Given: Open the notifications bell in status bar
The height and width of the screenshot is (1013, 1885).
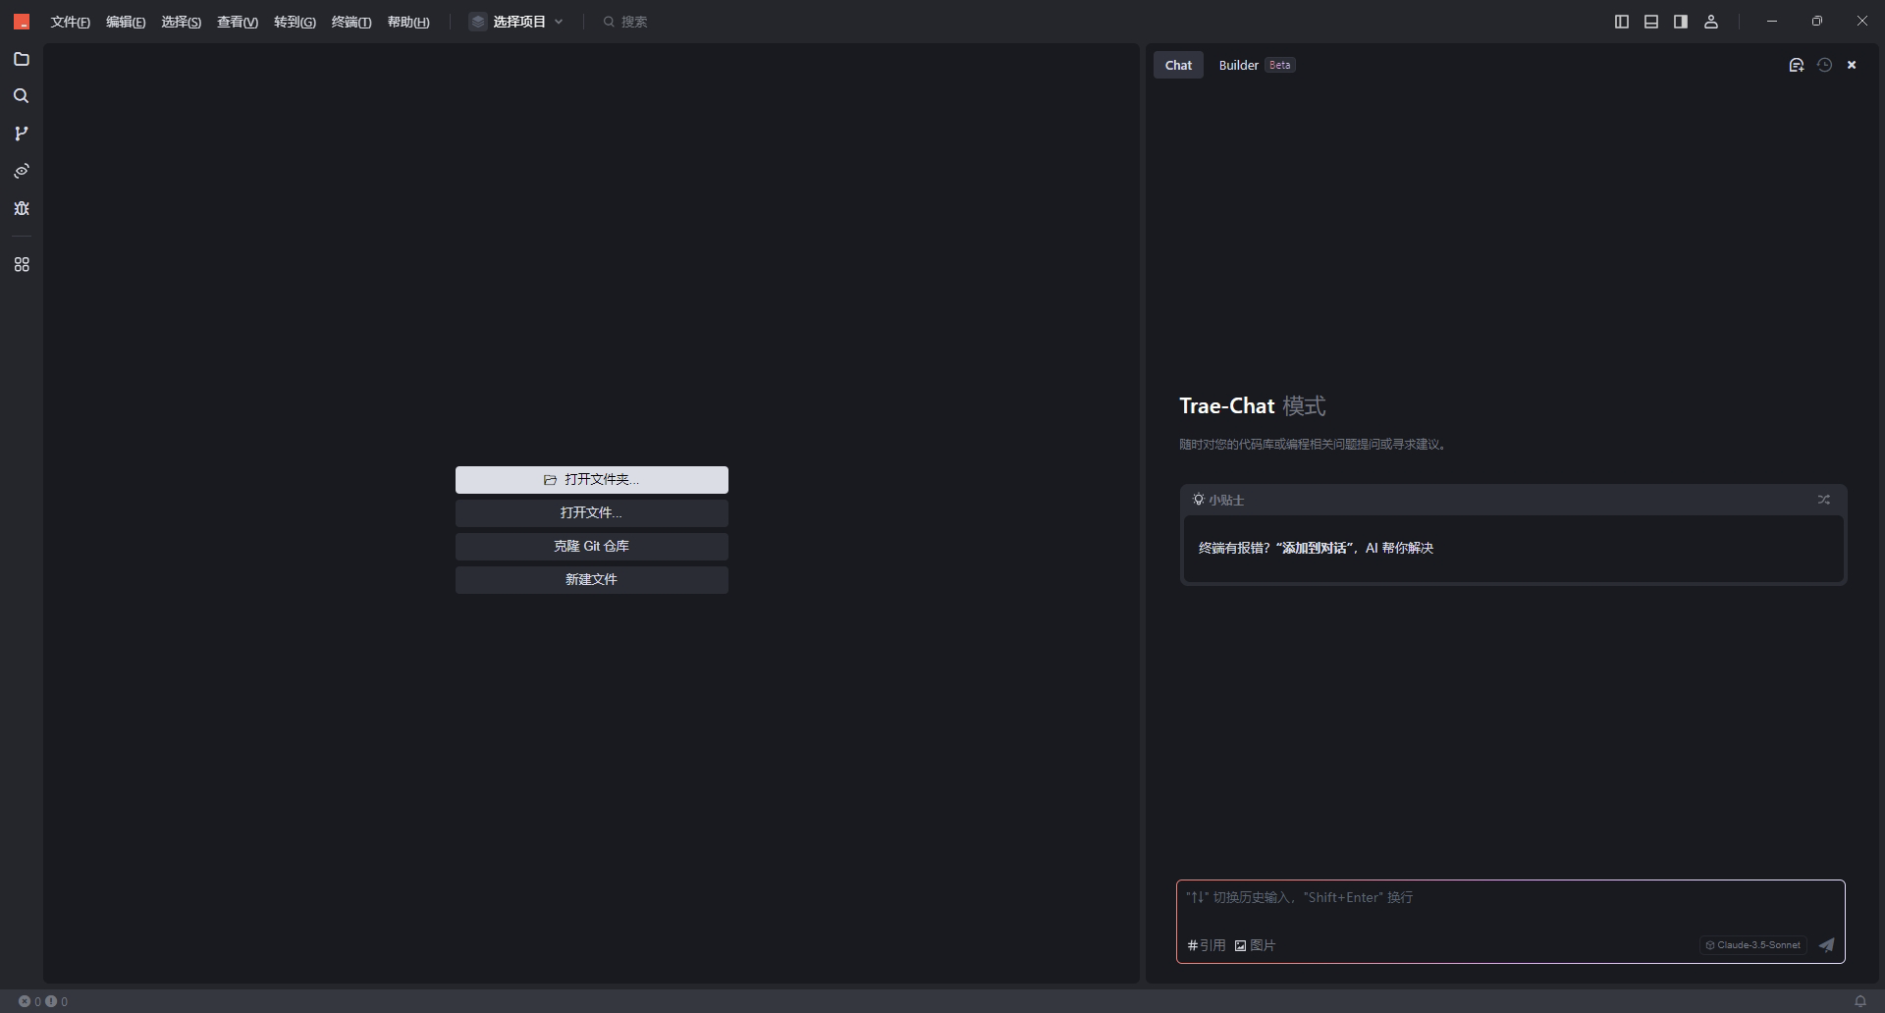Looking at the screenshot, I should click(x=1859, y=1001).
